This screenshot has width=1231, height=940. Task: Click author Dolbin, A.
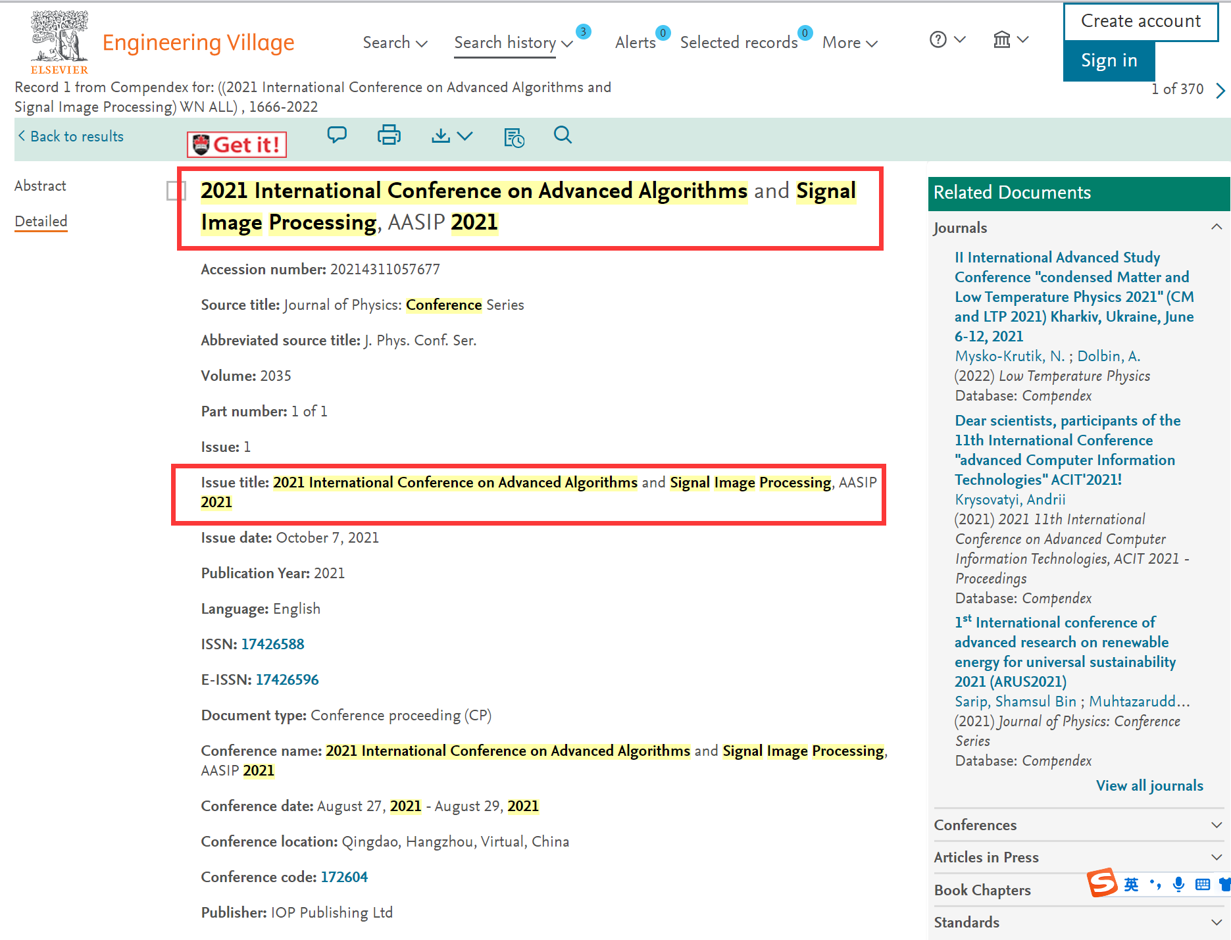[1109, 356]
